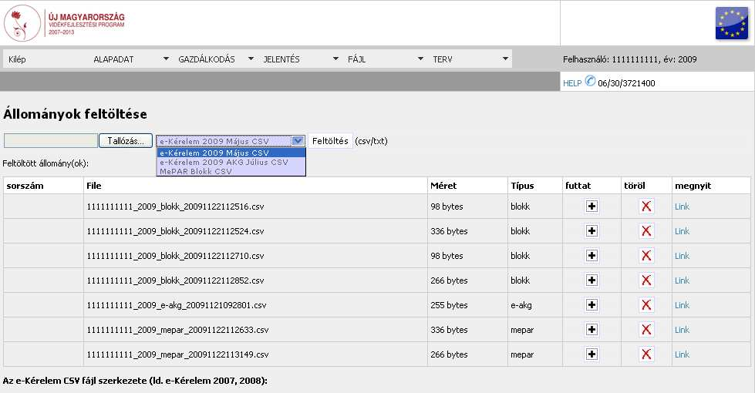
Task: Select file name 1111111111_2009_blokk_20091122112516.csv
Action: point(175,207)
